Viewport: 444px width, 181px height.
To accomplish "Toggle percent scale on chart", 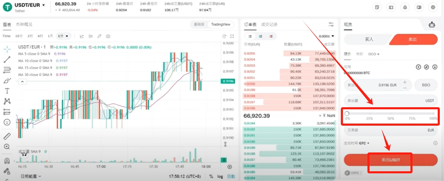I will (x=211, y=176).
